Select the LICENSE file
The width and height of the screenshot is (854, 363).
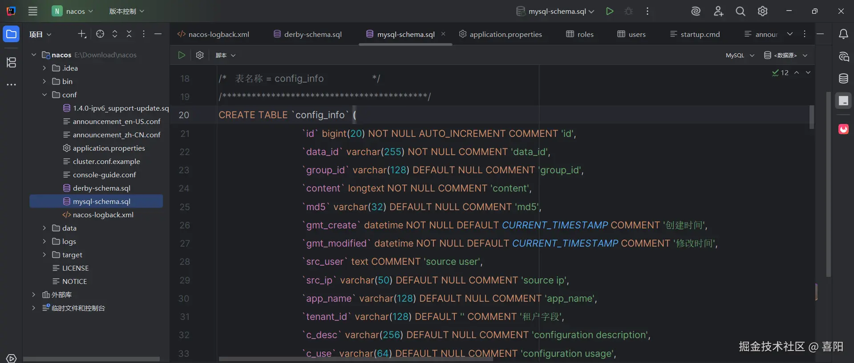click(71, 268)
